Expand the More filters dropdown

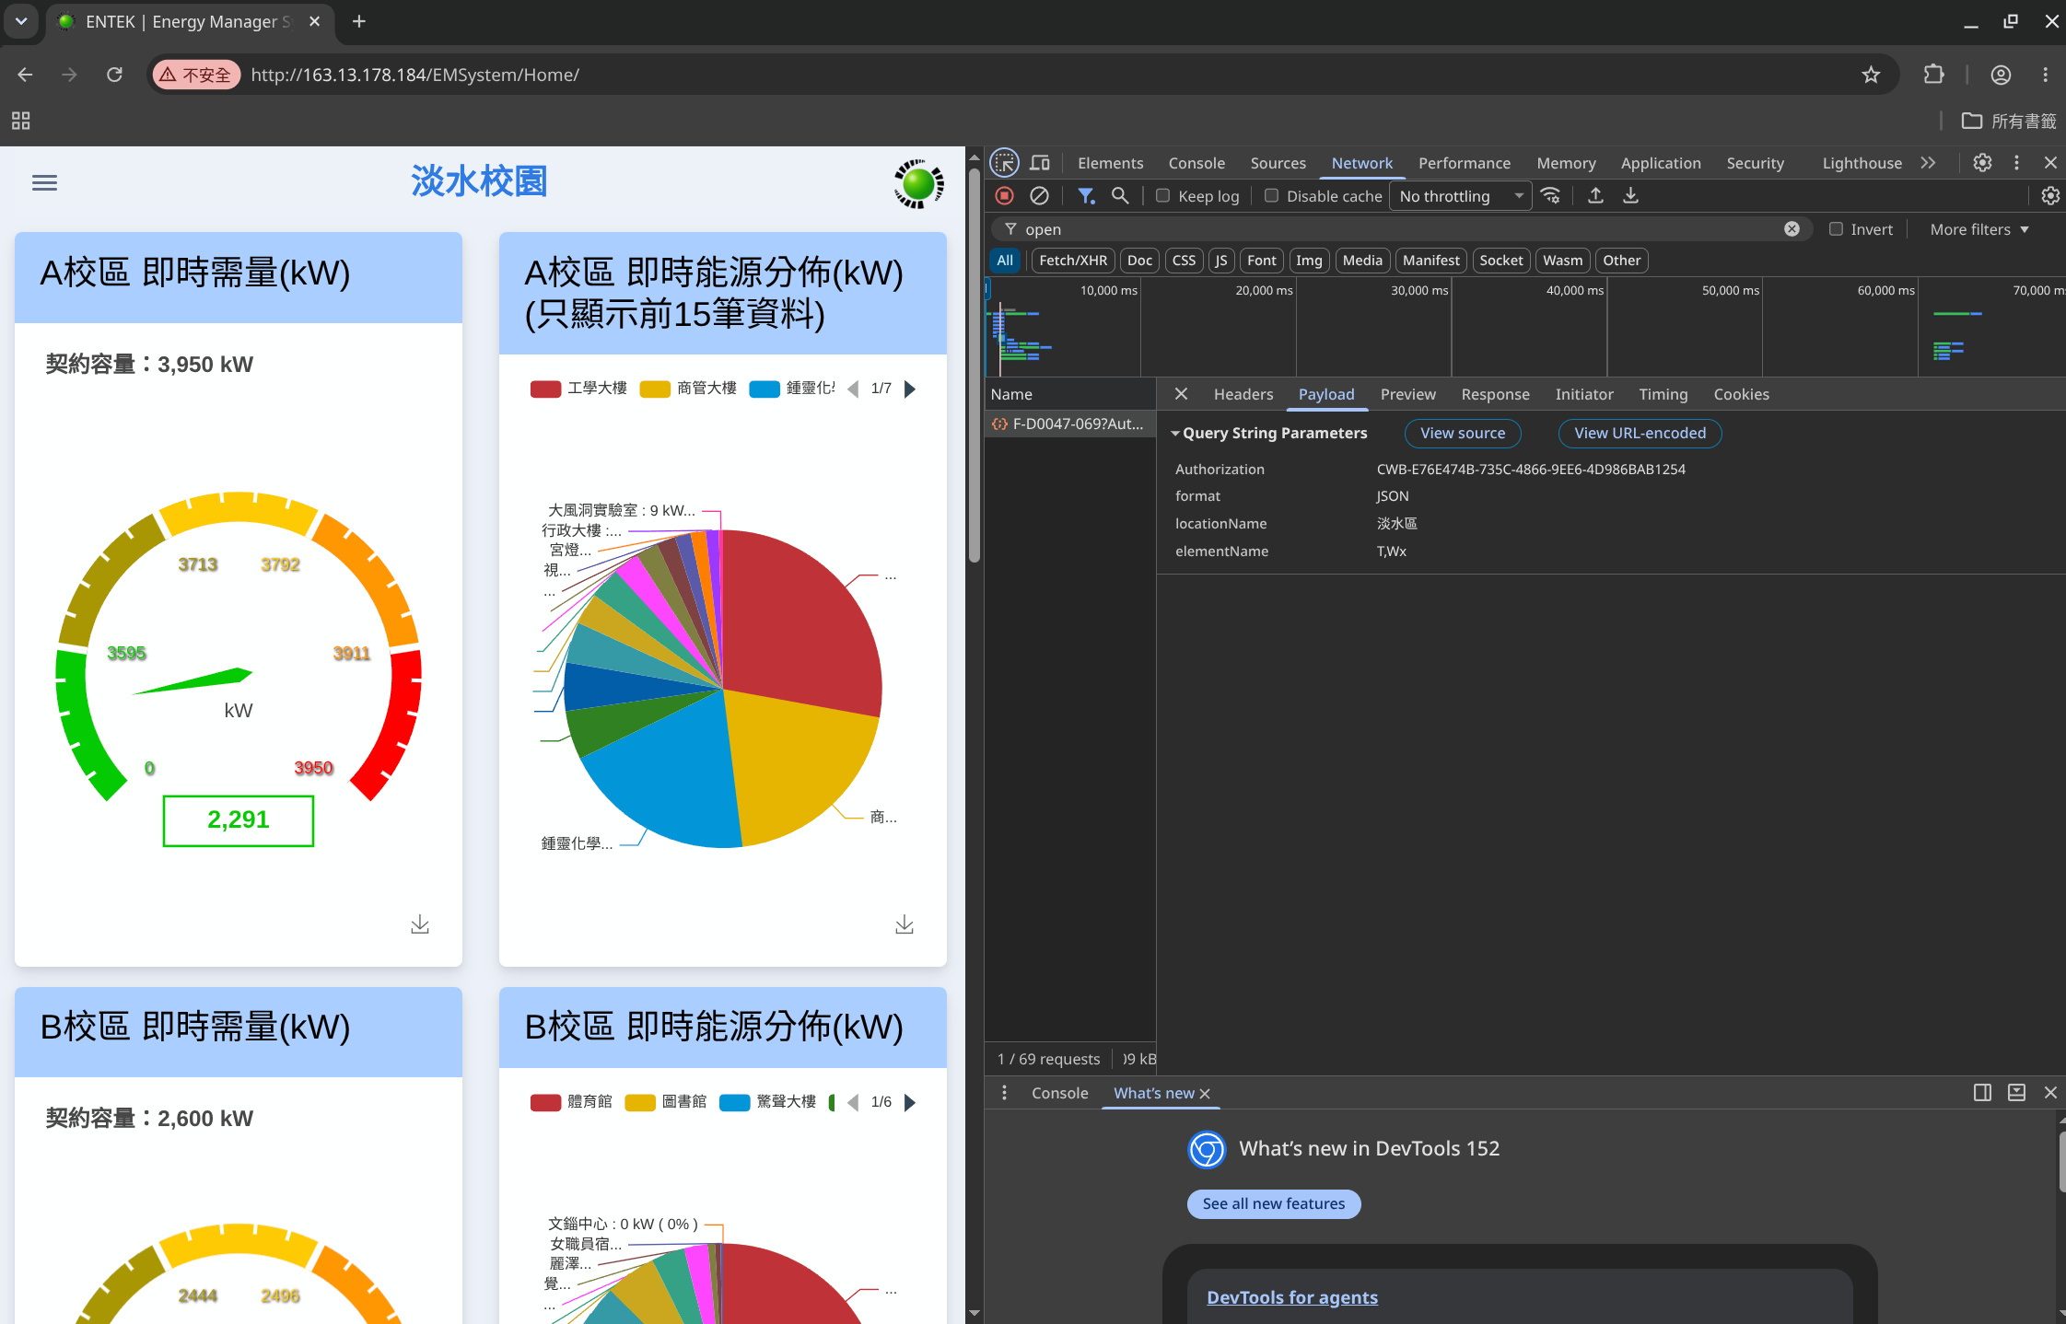1979,229
